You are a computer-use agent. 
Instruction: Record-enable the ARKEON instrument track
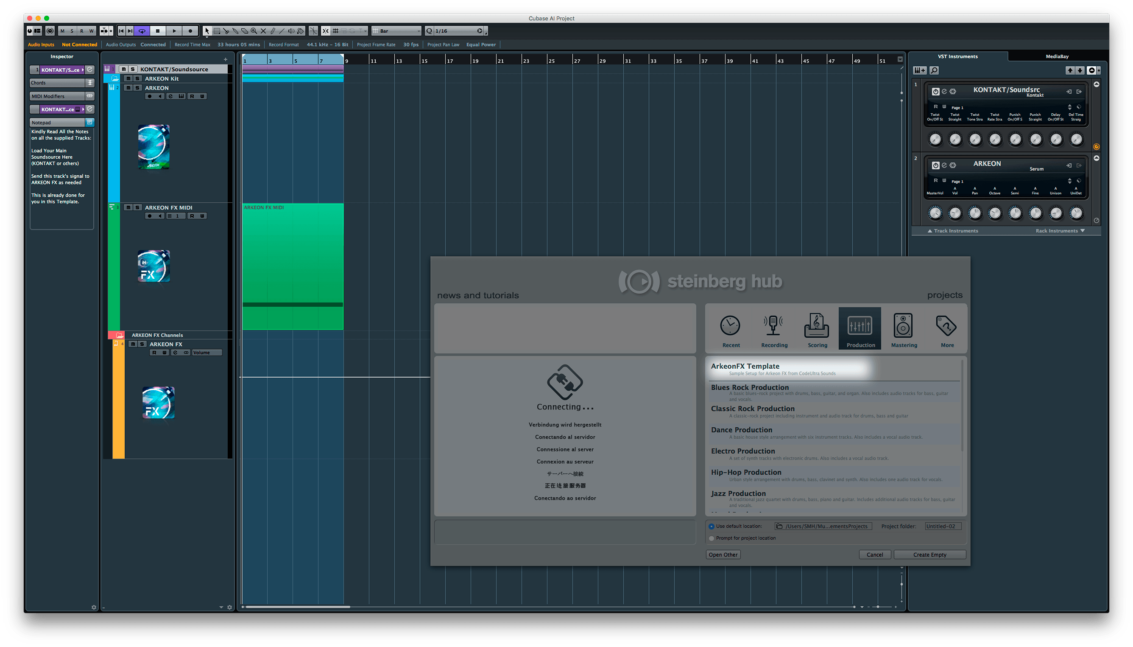[x=150, y=96]
